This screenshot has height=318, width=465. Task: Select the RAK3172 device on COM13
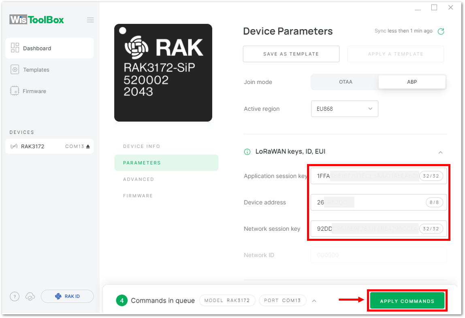pyautogui.click(x=49, y=146)
